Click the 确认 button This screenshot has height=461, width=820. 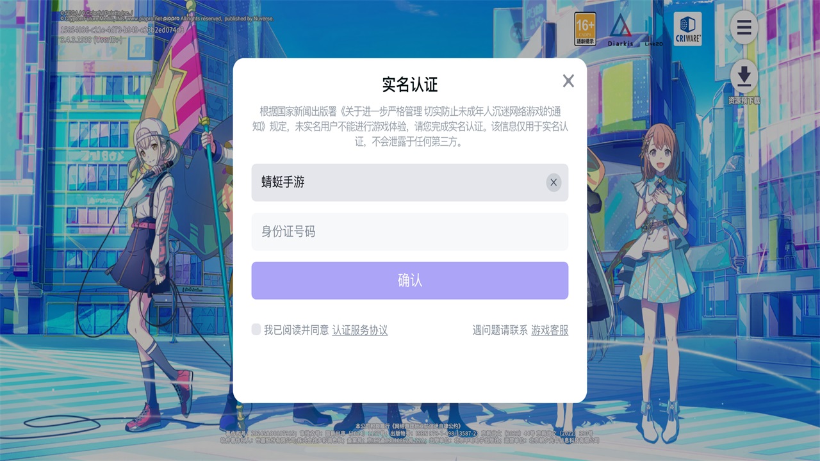[x=410, y=280]
